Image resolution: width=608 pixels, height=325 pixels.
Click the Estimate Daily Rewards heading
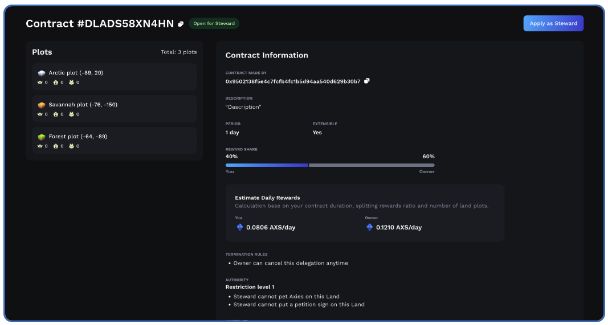point(267,198)
